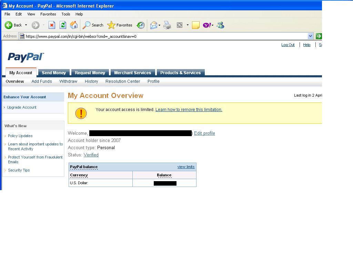The image size is (353, 264).
Task: Switch to the Send Money tab
Action: tap(54, 73)
